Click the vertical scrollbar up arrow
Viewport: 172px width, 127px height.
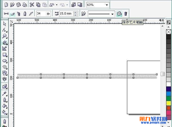[162, 26]
